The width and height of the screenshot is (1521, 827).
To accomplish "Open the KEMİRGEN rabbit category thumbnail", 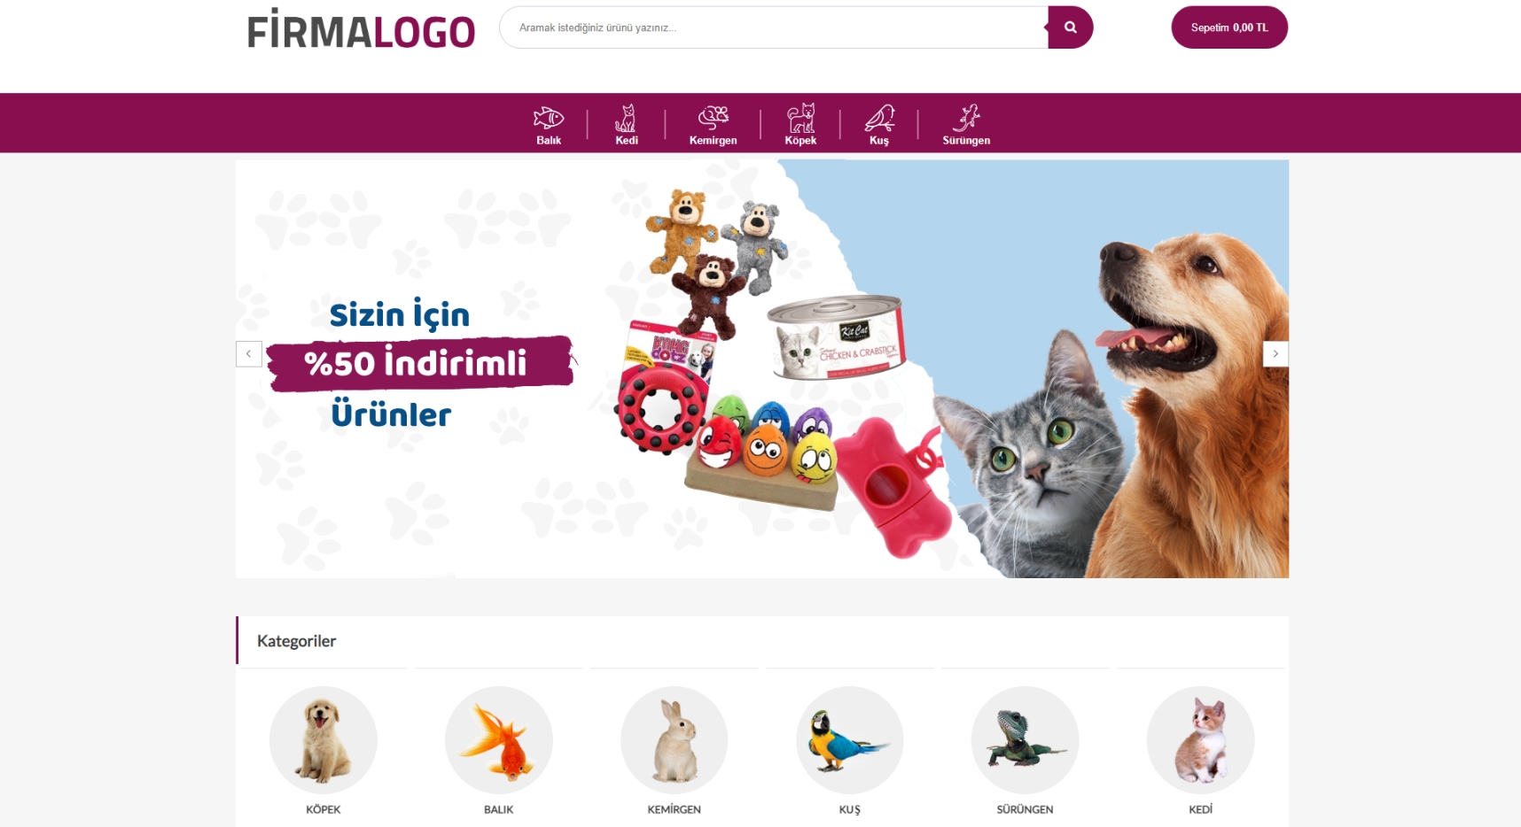I will (675, 739).
